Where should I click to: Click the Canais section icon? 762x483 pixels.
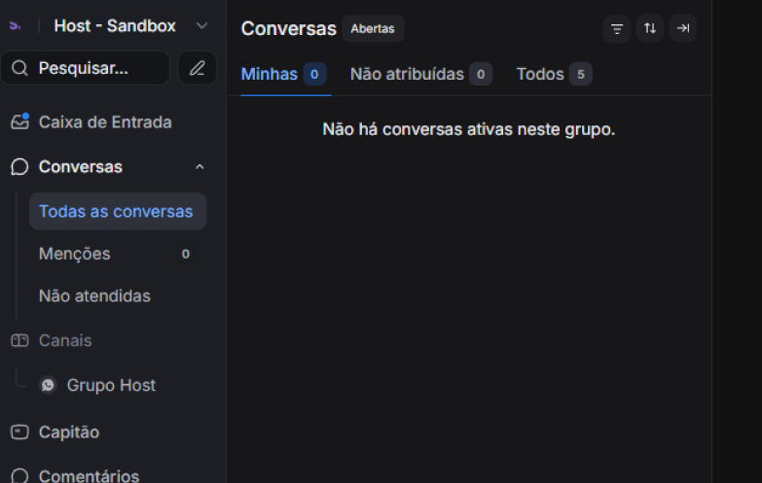click(x=19, y=341)
